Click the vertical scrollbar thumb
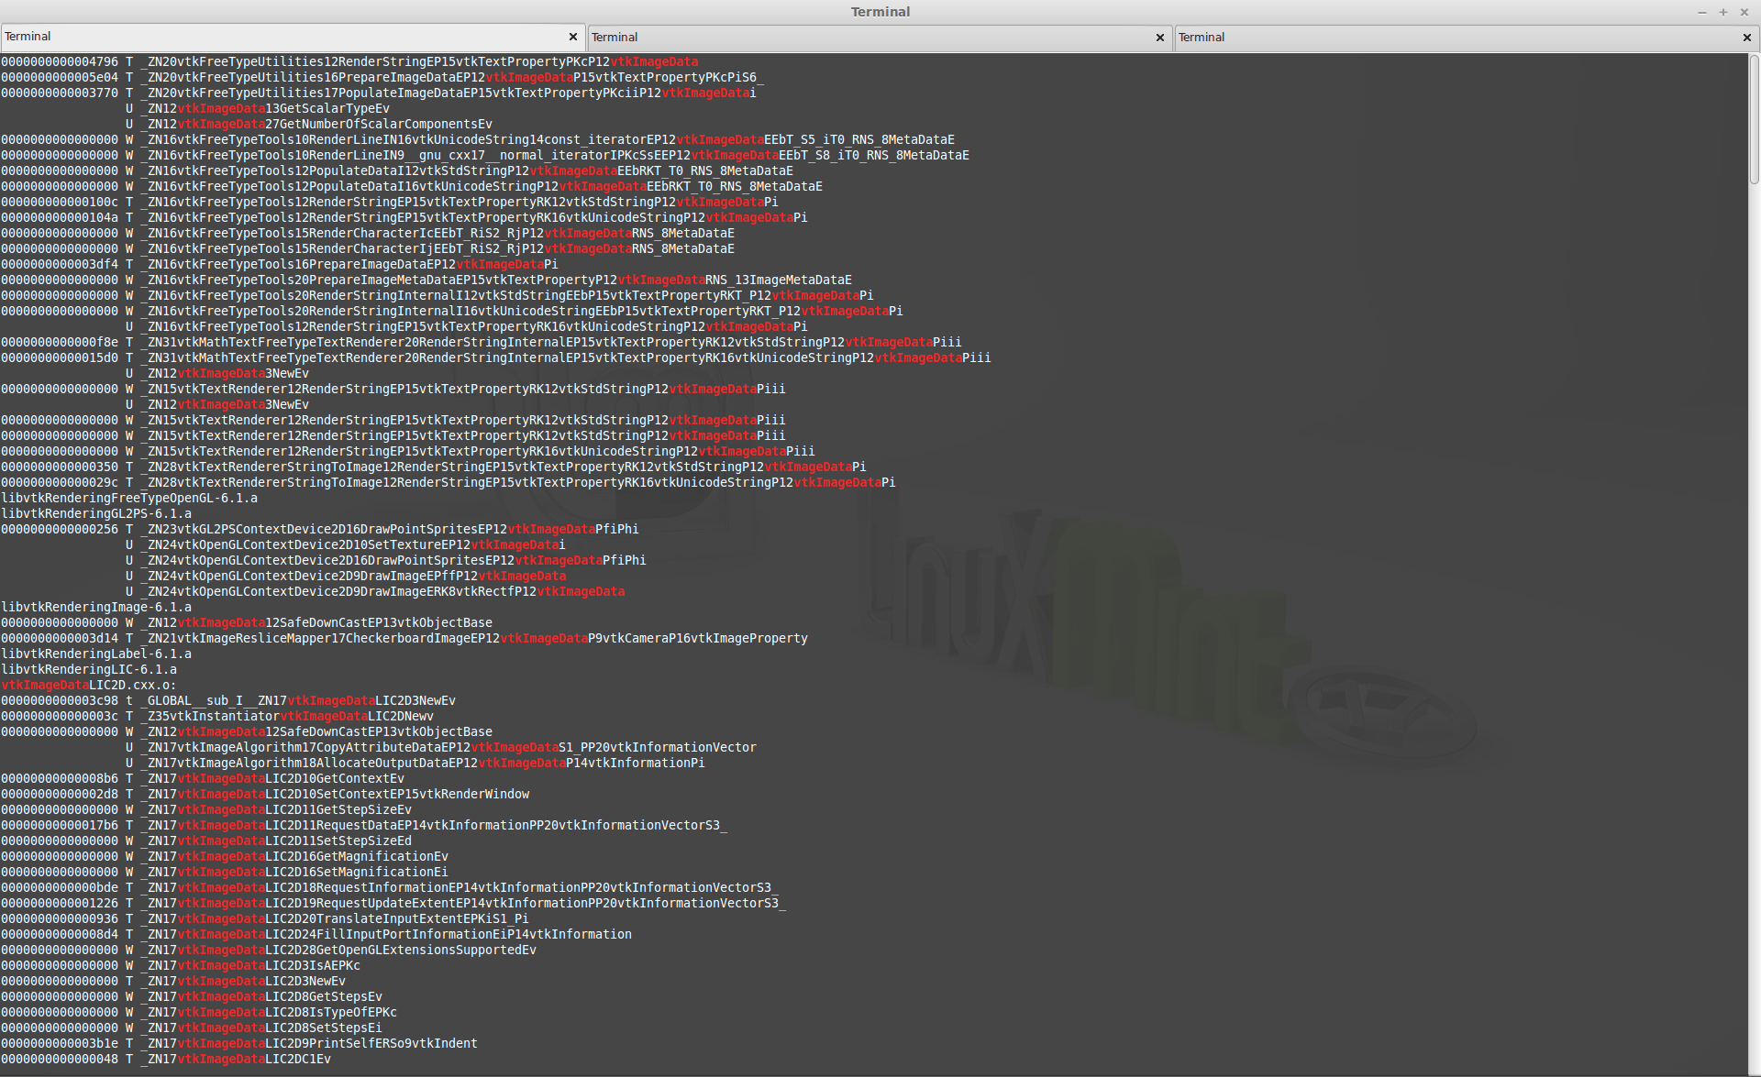 tap(1754, 119)
